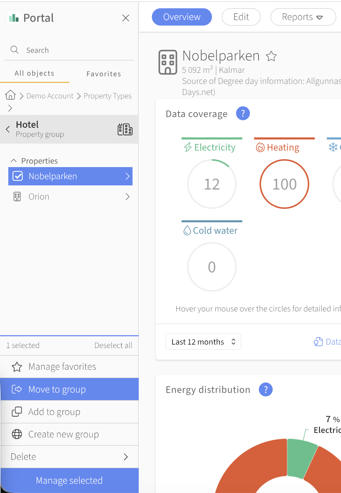
Task: Click the Manage selected button
Action: point(70,480)
